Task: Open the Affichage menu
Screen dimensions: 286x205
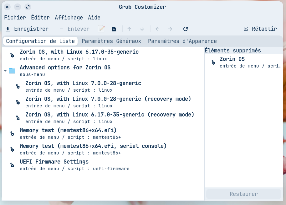Action: coord(69,18)
